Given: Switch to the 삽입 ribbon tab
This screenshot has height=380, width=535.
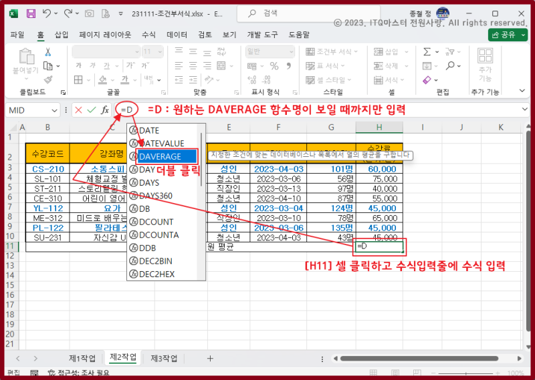Looking at the screenshot, I should coord(62,35).
